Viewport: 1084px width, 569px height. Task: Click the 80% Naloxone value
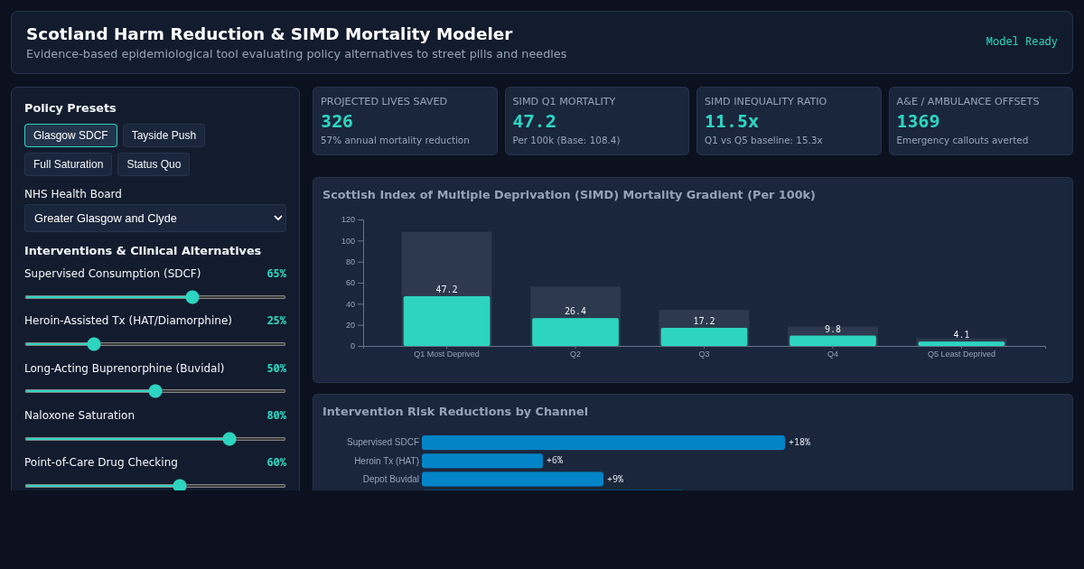[276, 415]
